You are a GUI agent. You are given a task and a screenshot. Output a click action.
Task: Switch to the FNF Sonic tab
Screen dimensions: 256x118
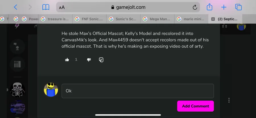click(x=89, y=19)
